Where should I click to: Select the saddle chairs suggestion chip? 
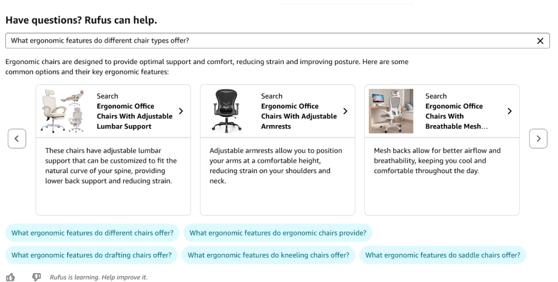[x=442, y=255]
